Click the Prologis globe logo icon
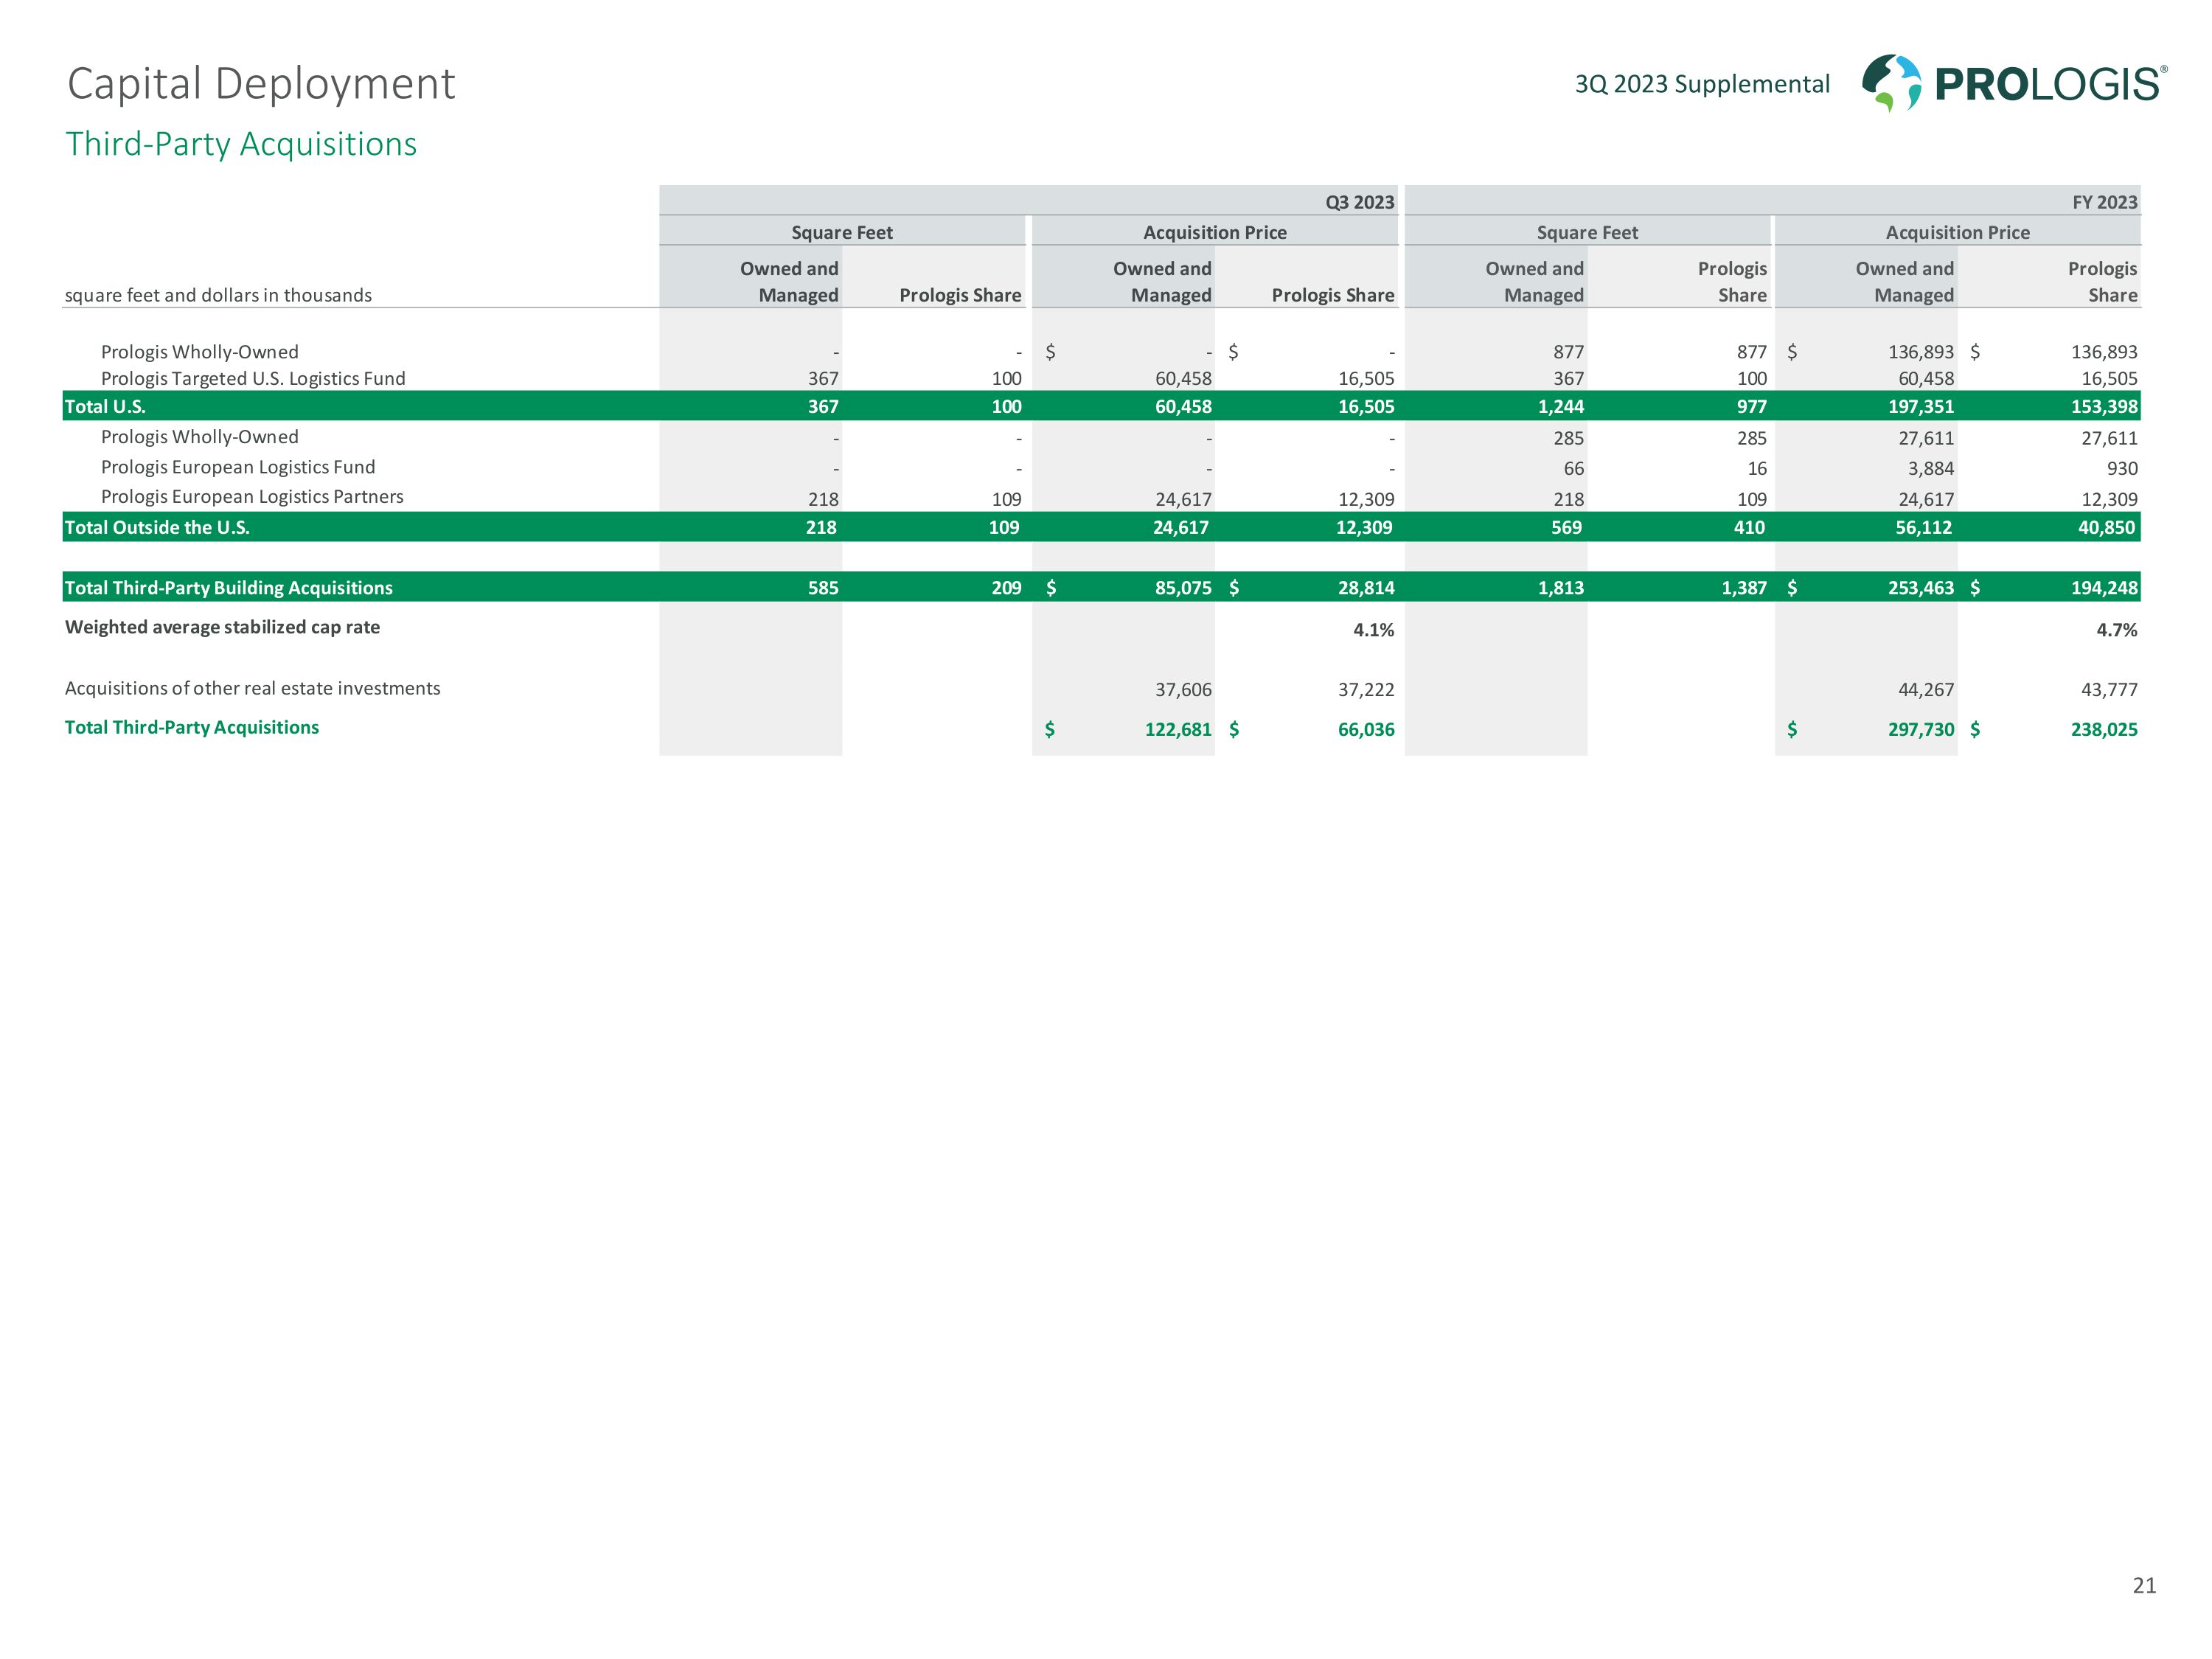The image size is (2212, 1659). click(1891, 82)
